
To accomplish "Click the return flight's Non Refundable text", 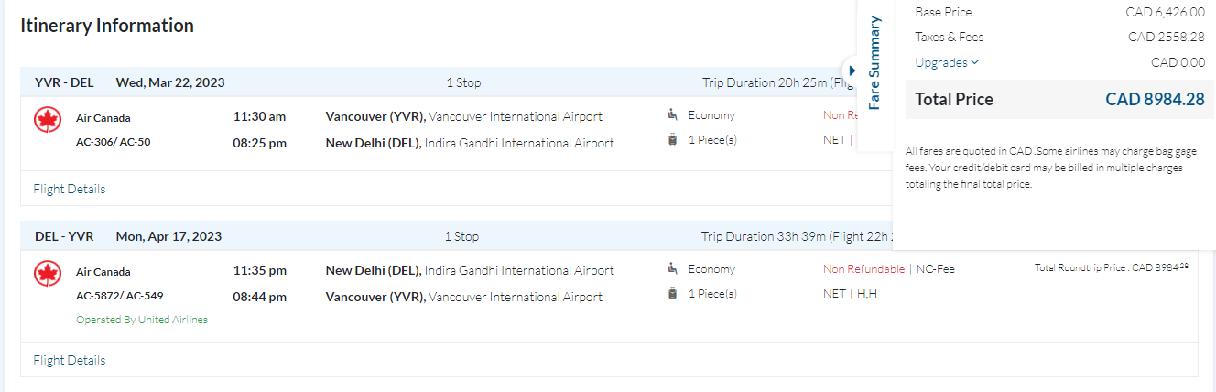I will pyautogui.click(x=863, y=269).
